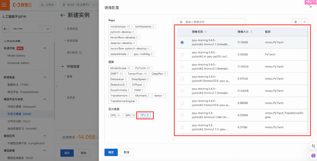Select the 5.55GiB image radio button

(x=182, y=55)
